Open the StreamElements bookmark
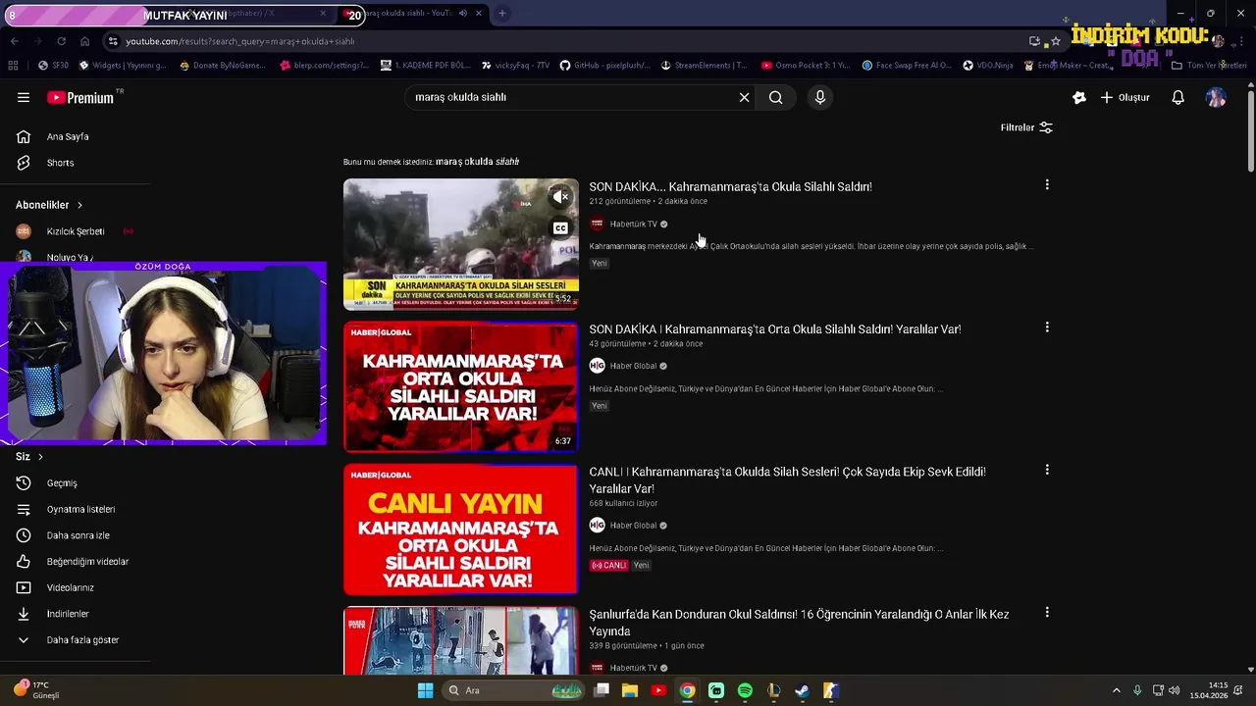Image resolution: width=1256 pixels, height=706 pixels. [x=704, y=65]
